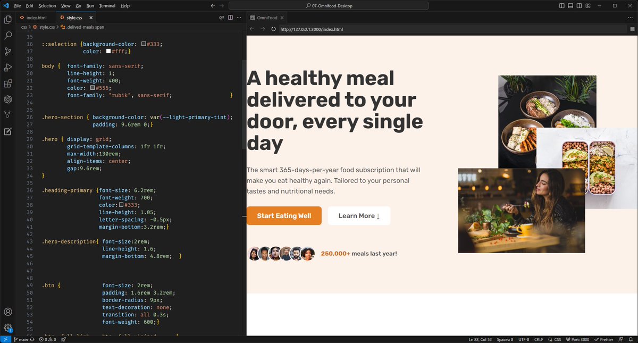Open the Run and Debug view

[8, 68]
